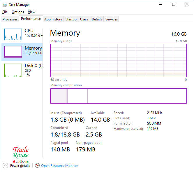
Task: Switch to the Details tab
Action: click(97, 19)
